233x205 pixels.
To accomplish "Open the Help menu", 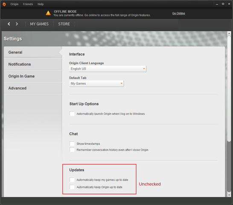I will coord(41,4).
